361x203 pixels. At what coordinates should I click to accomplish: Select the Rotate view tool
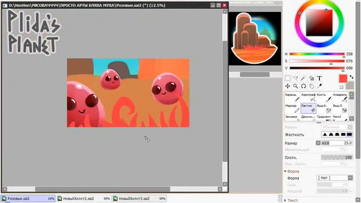(x=303, y=86)
